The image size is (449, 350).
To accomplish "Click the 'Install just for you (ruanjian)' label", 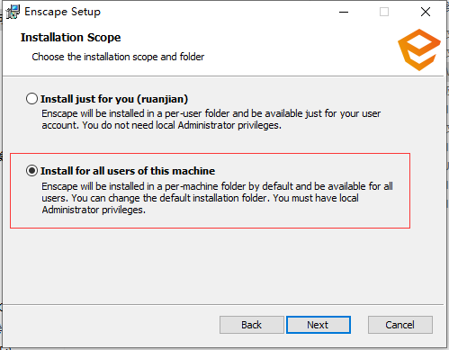I will point(114,99).
